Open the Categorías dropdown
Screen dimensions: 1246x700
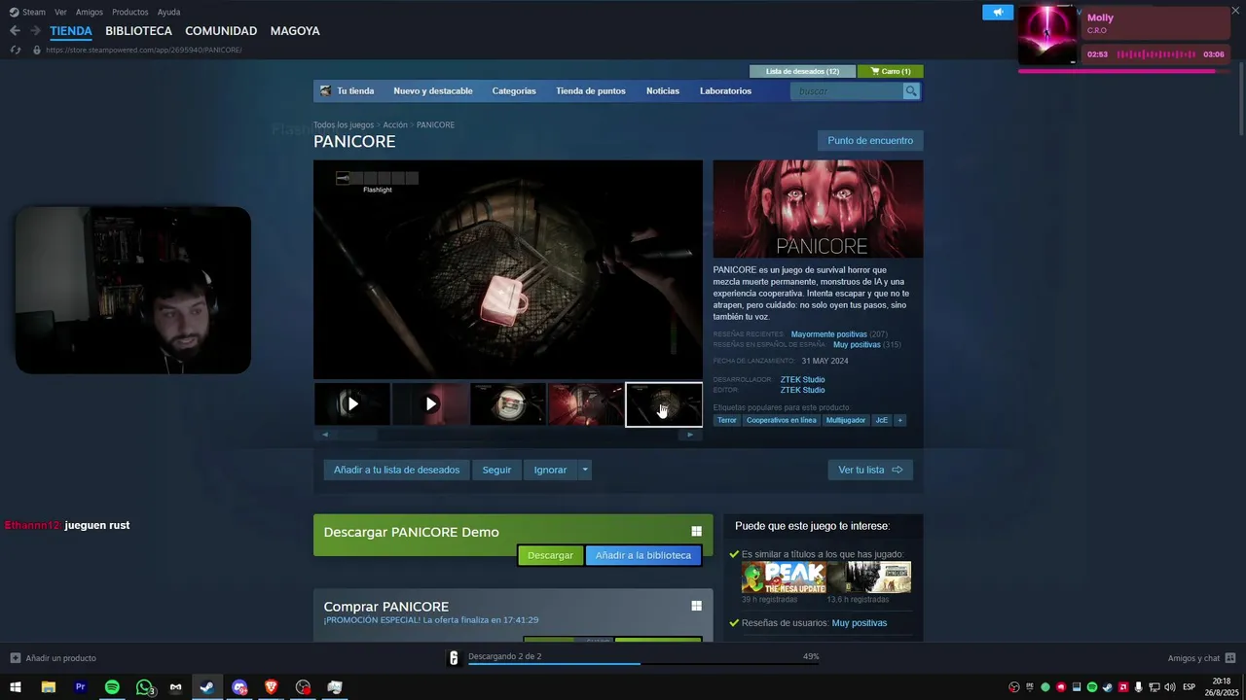514,91
